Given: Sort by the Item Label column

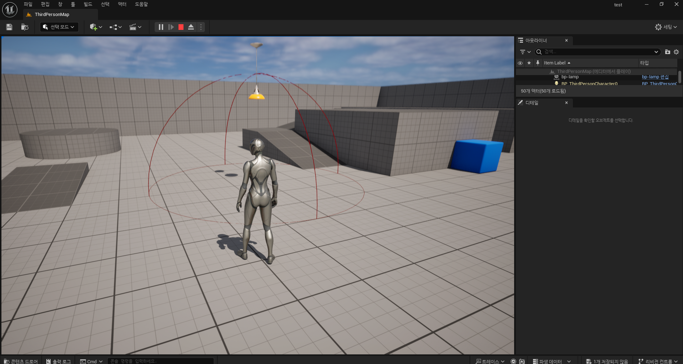Looking at the screenshot, I should coord(590,63).
